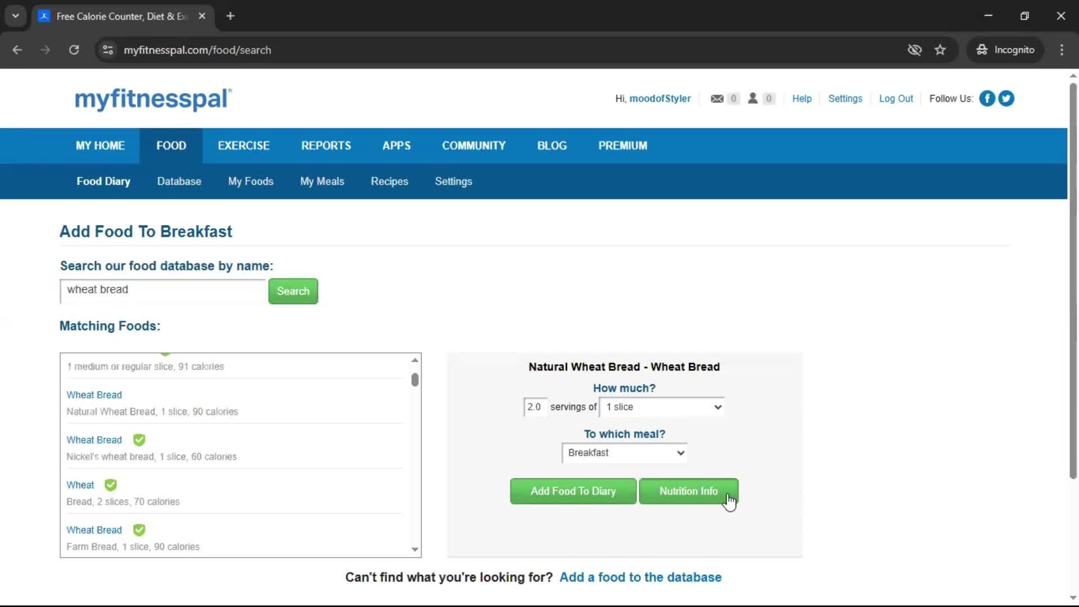1079x607 pixels.
Task: Click messages count badge
Action: tap(733, 99)
